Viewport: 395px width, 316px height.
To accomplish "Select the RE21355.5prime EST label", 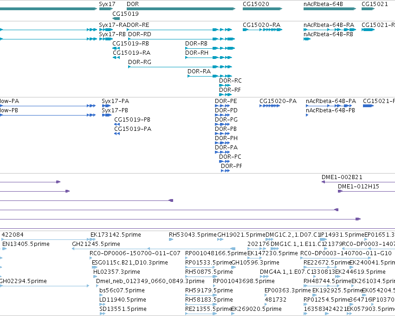I will point(208,309).
